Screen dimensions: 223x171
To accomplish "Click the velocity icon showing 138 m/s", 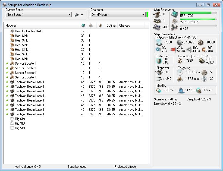I will pyautogui.click(x=159, y=90).
